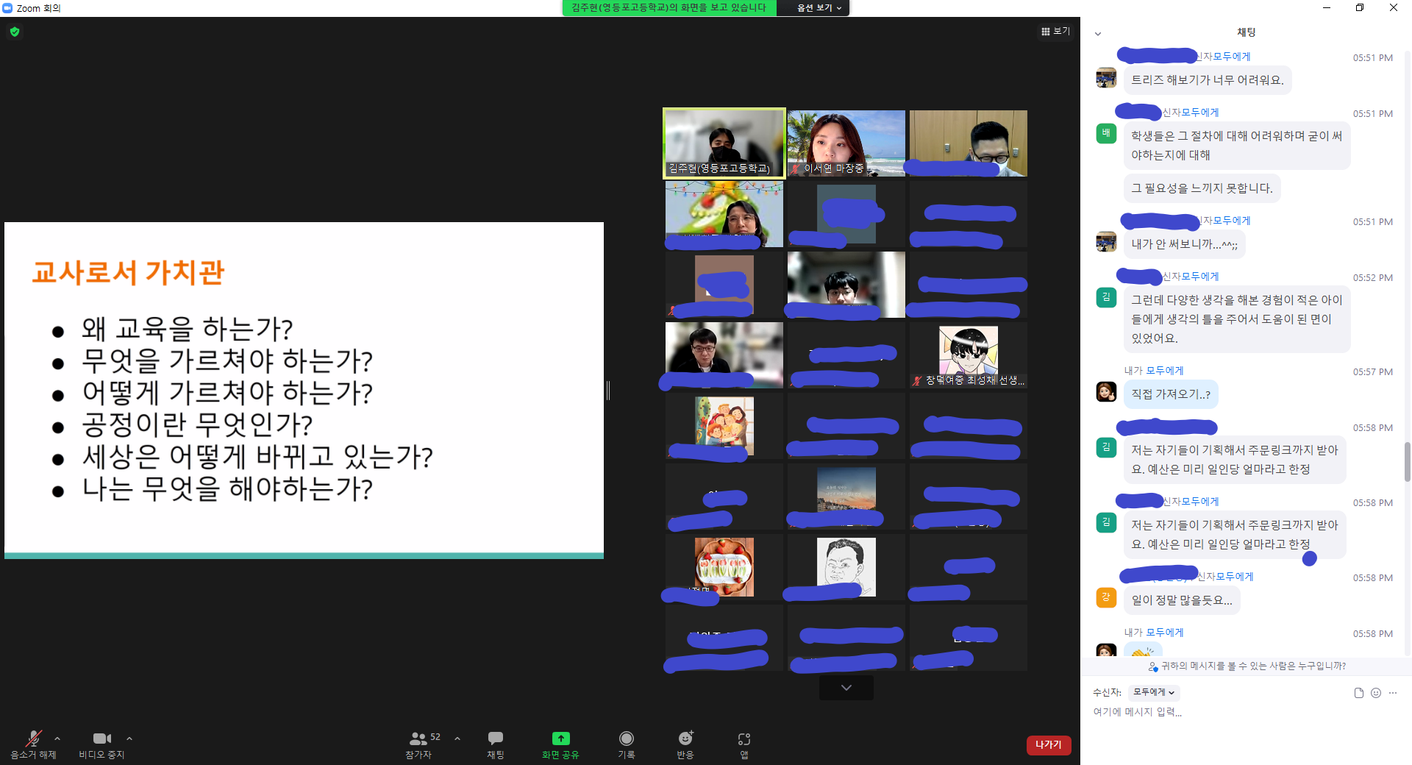Expand video options arrow next to camera
Image resolution: width=1412 pixels, height=765 pixels.
129,739
